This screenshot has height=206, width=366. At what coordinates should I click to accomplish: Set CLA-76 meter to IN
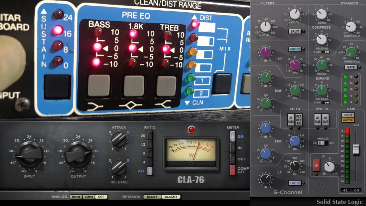coord(233,148)
